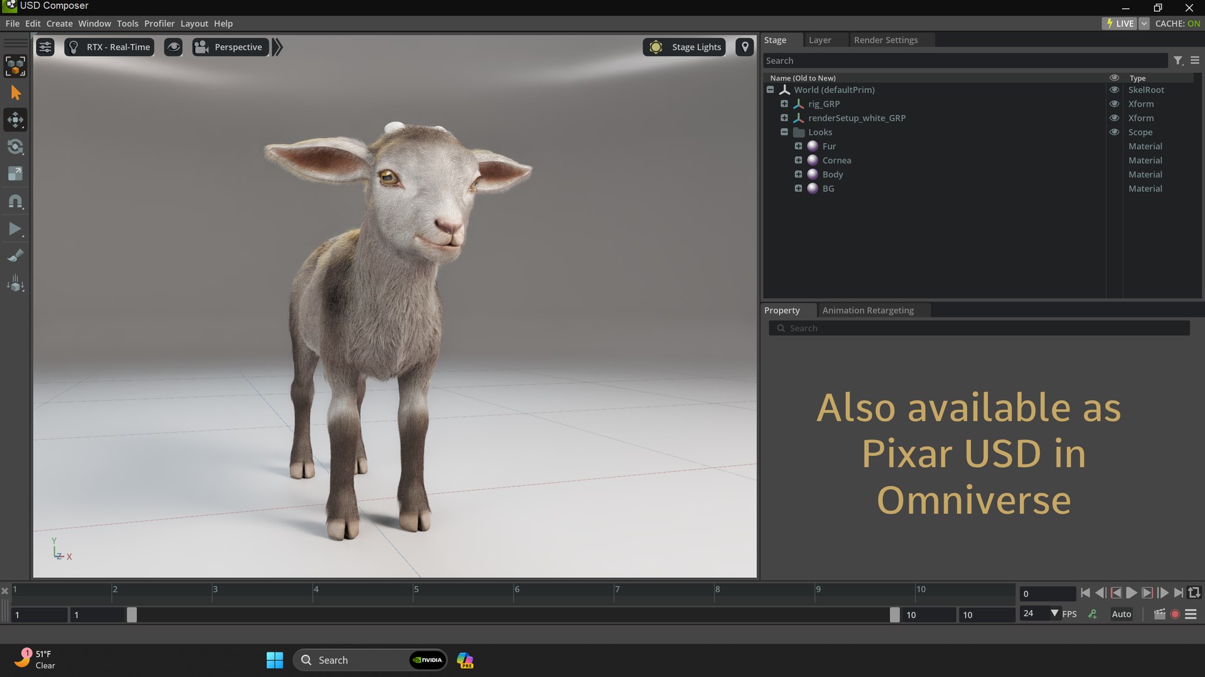Open viewport settings sliders icon
This screenshot has height=677, width=1205.
(x=45, y=47)
